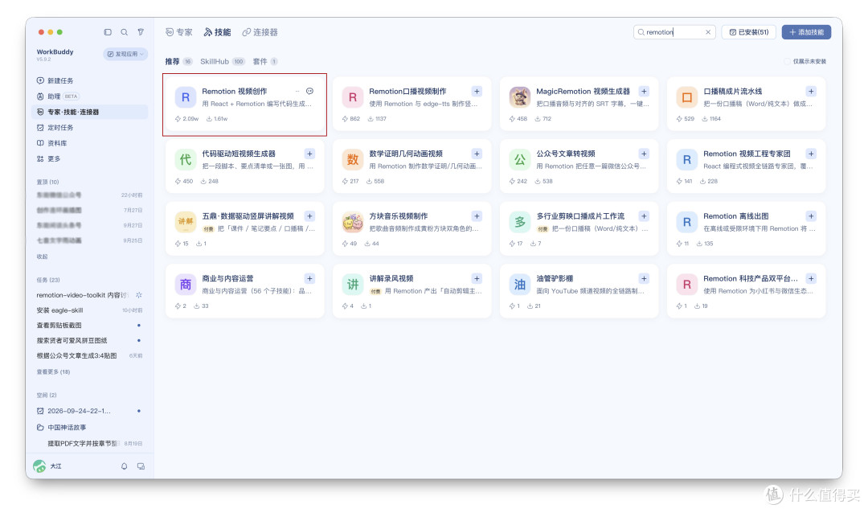Open 定时任务 in sidebar

(90, 127)
